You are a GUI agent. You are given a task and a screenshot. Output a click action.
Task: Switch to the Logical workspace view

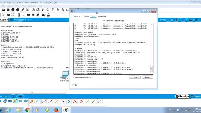pos(4,20)
